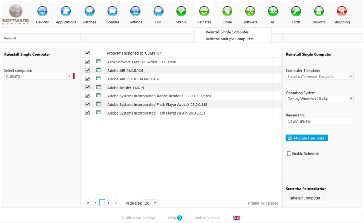Go to next page of programs
Image resolution: width=364 pixels, height=223 pixels.
109,203
